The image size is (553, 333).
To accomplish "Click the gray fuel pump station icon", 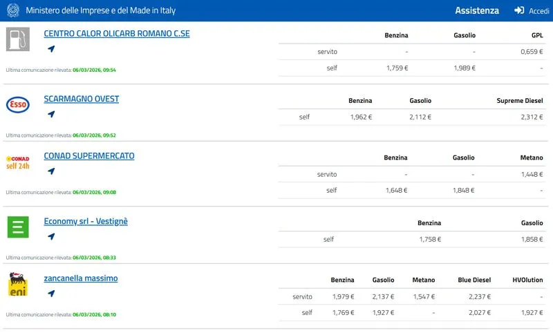I will pyautogui.click(x=18, y=39).
